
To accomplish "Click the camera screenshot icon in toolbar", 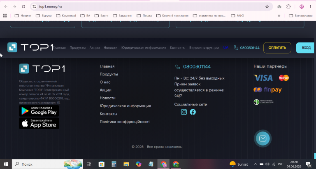I will (x=279, y=7).
